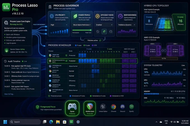Click the Mode column header
190x126 pixels.
[x=71, y=51]
